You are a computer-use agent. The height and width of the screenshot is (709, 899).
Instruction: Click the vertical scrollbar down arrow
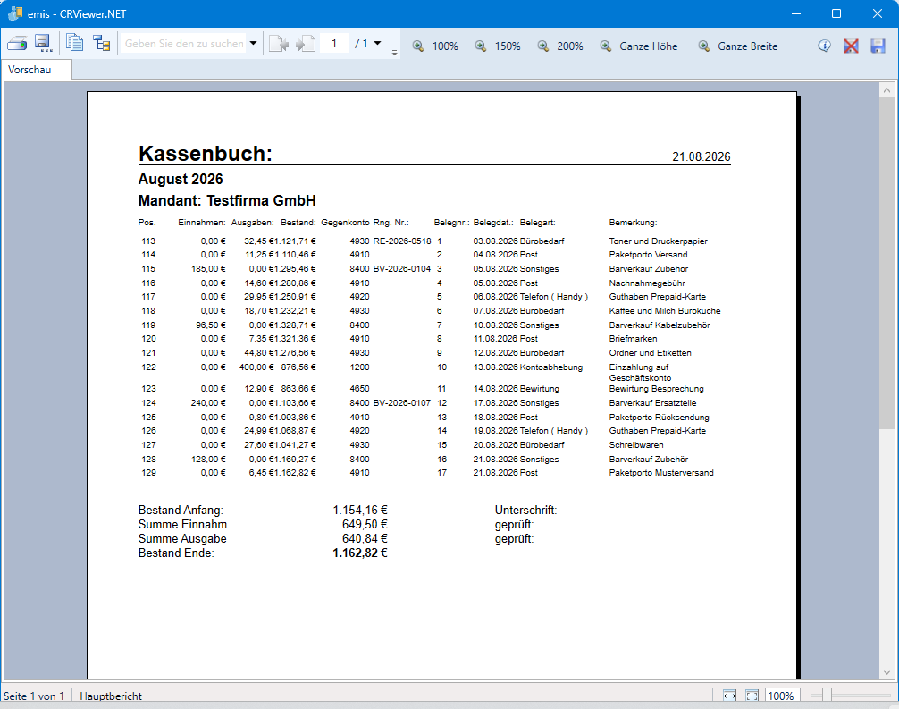[886, 671]
